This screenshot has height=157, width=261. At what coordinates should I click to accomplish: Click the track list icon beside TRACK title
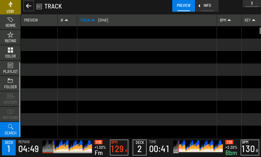coord(39,7)
